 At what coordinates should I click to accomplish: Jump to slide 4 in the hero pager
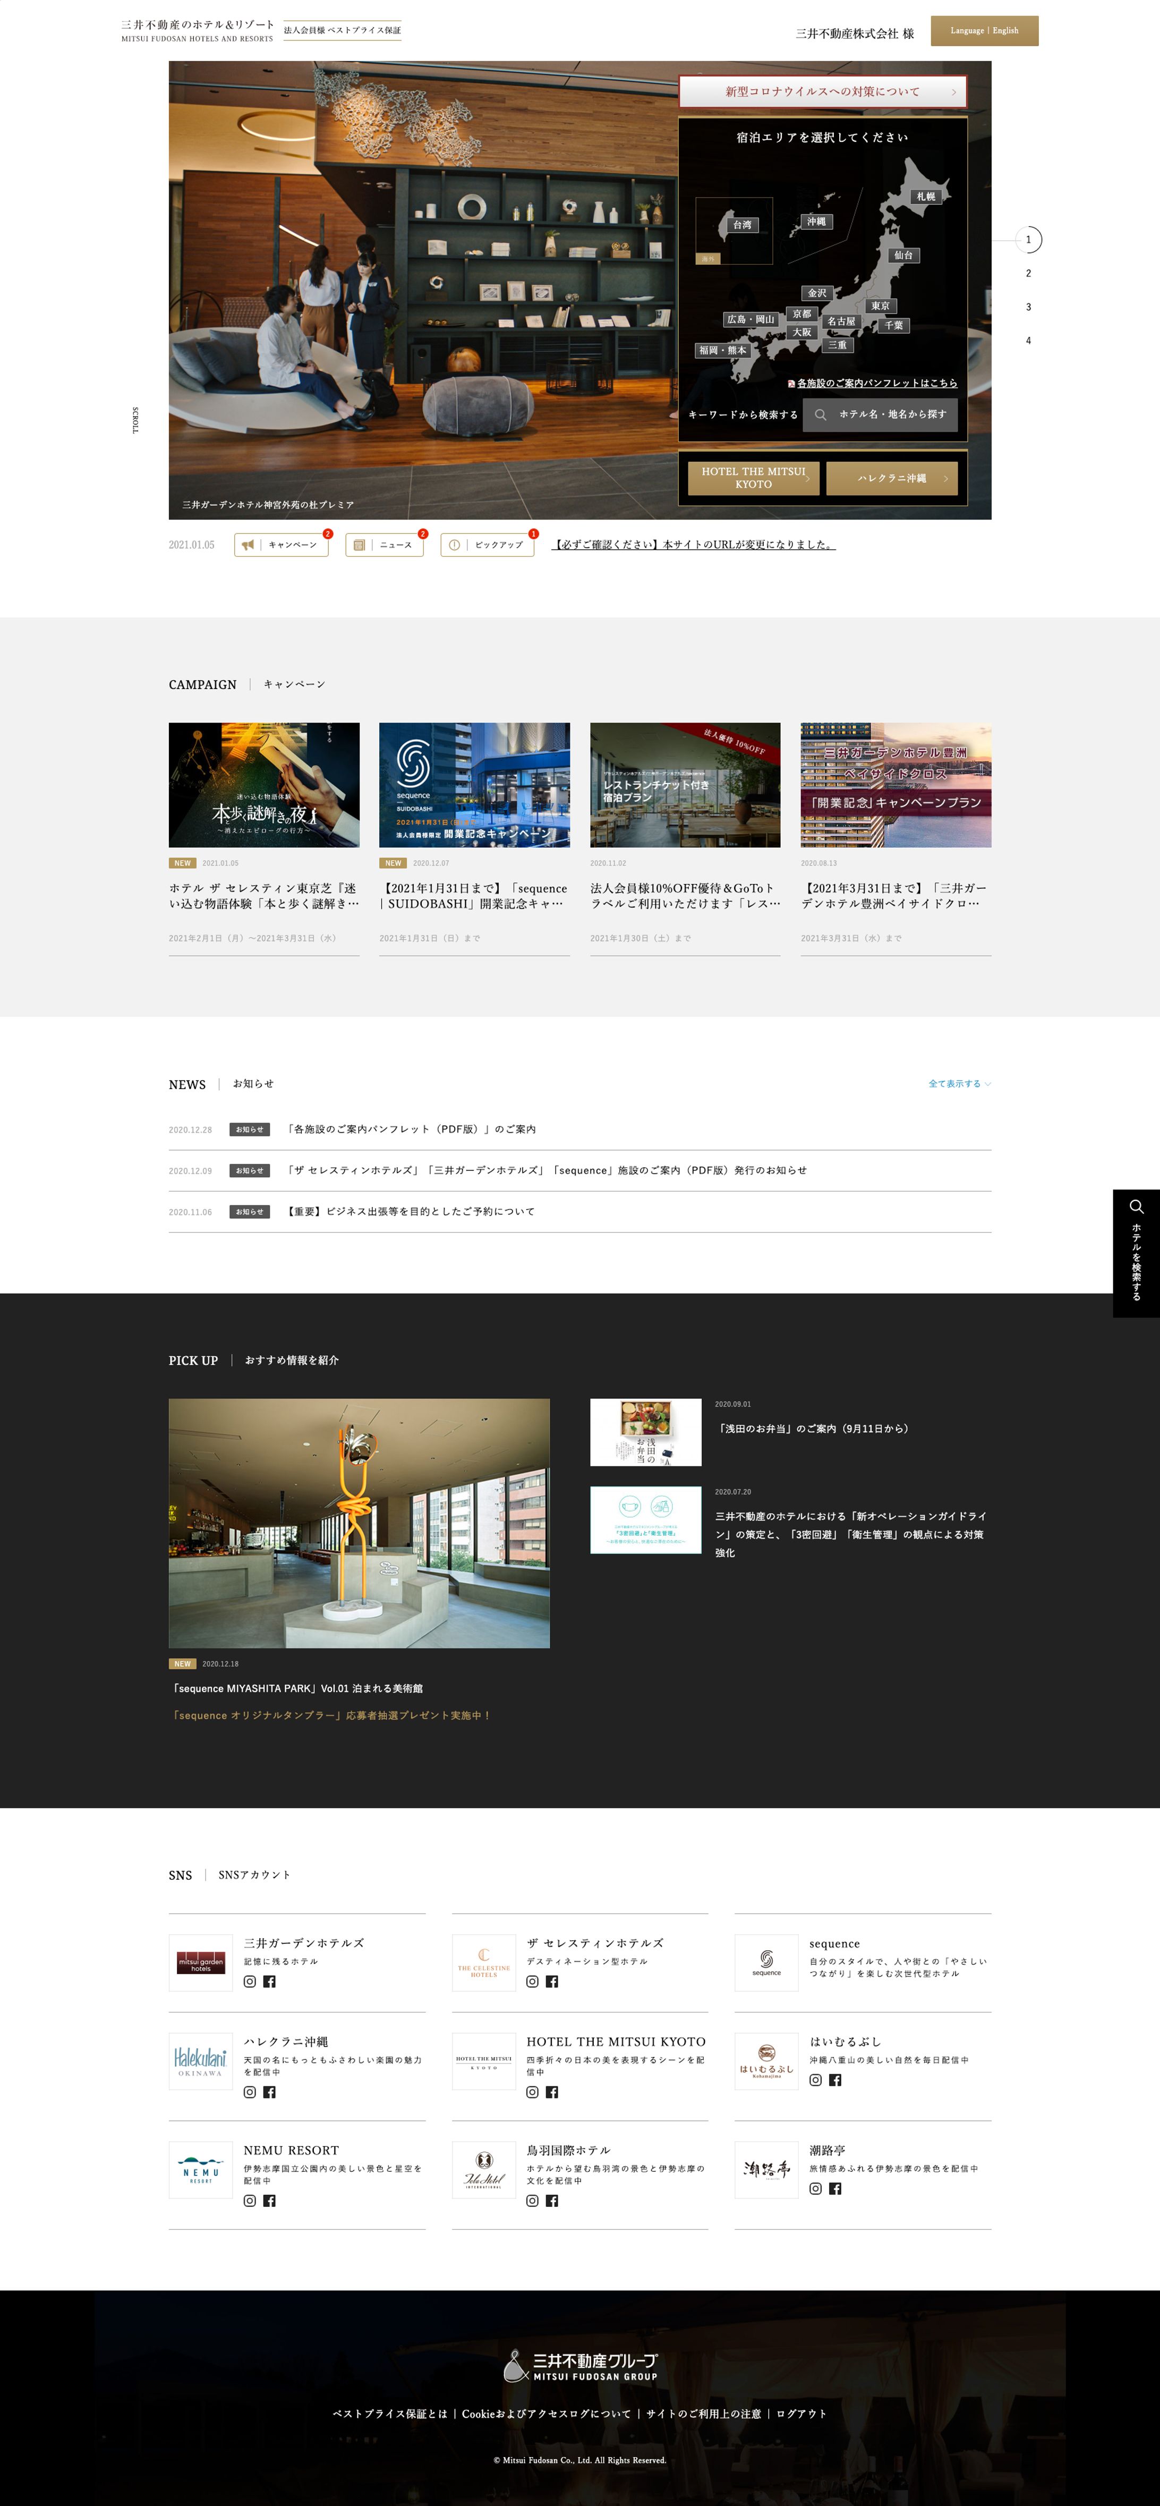pyautogui.click(x=1028, y=341)
